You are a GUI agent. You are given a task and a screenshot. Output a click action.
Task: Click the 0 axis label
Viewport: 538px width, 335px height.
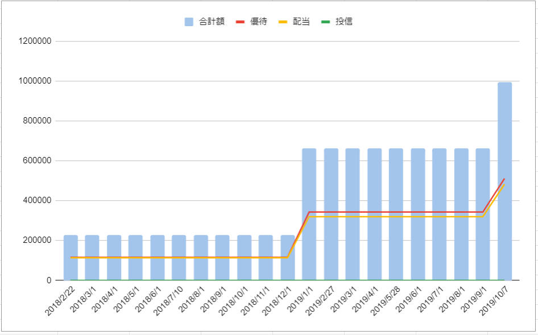[49, 280]
